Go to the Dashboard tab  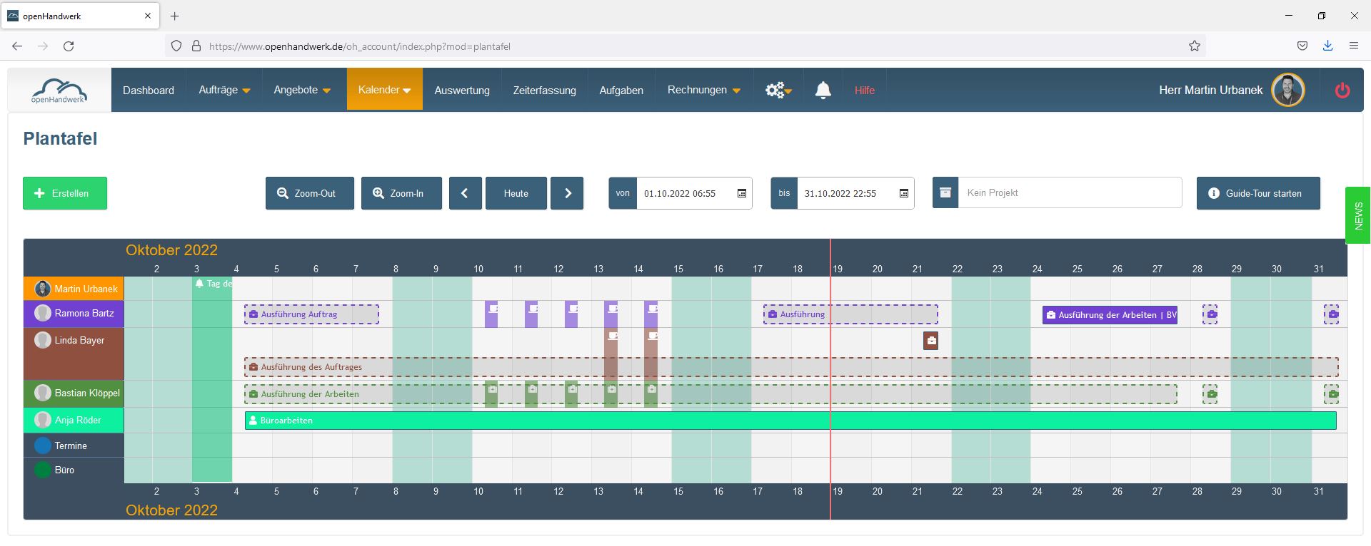pyautogui.click(x=149, y=91)
